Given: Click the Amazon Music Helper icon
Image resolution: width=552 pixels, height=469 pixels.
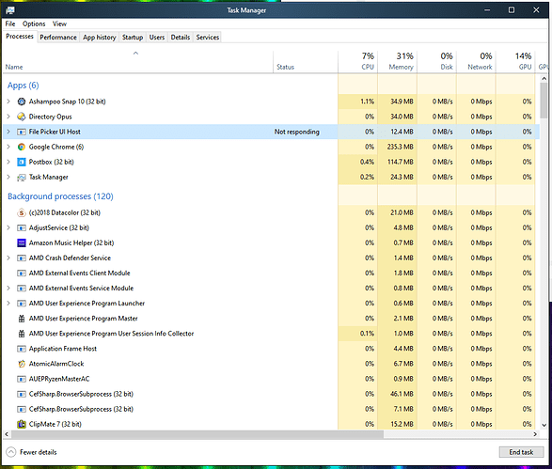Looking at the screenshot, I should (x=22, y=242).
